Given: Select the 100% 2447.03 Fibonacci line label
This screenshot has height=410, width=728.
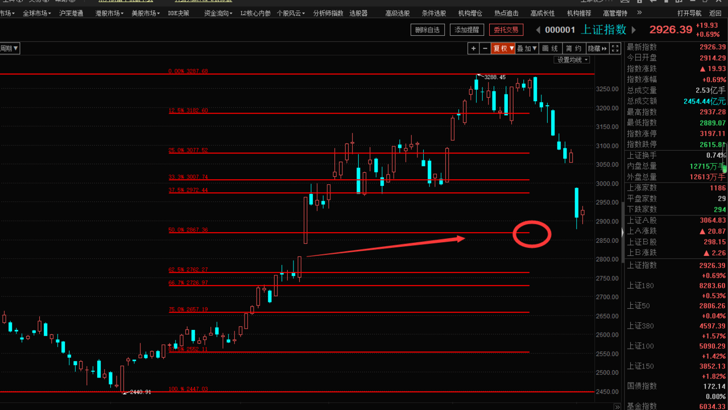Looking at the screenshot, I should pos(188,390).
